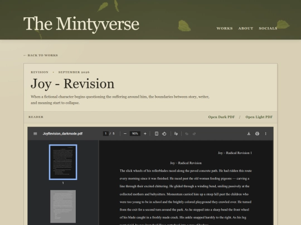Open the PDF viewer more actions menu
This screenshot has height=225, width=301.
coord(266,133)
